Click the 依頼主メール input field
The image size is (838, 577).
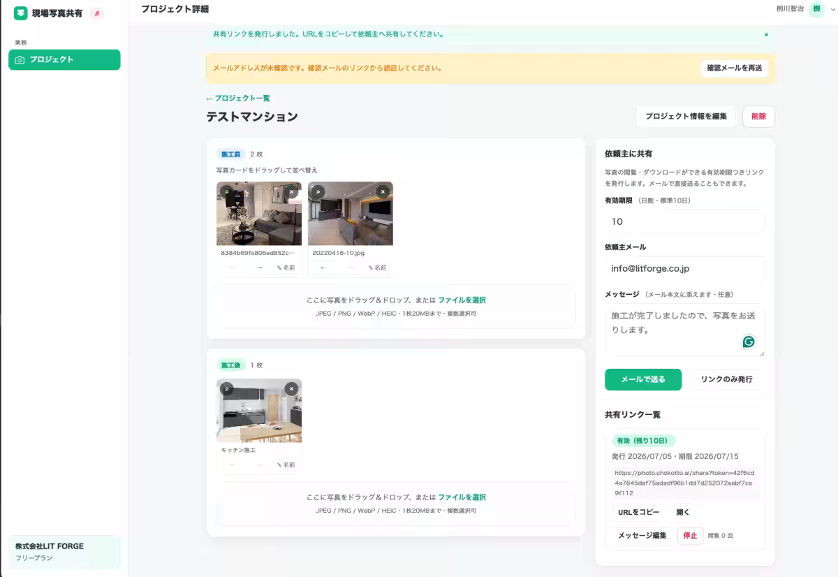tap(684, 268)
